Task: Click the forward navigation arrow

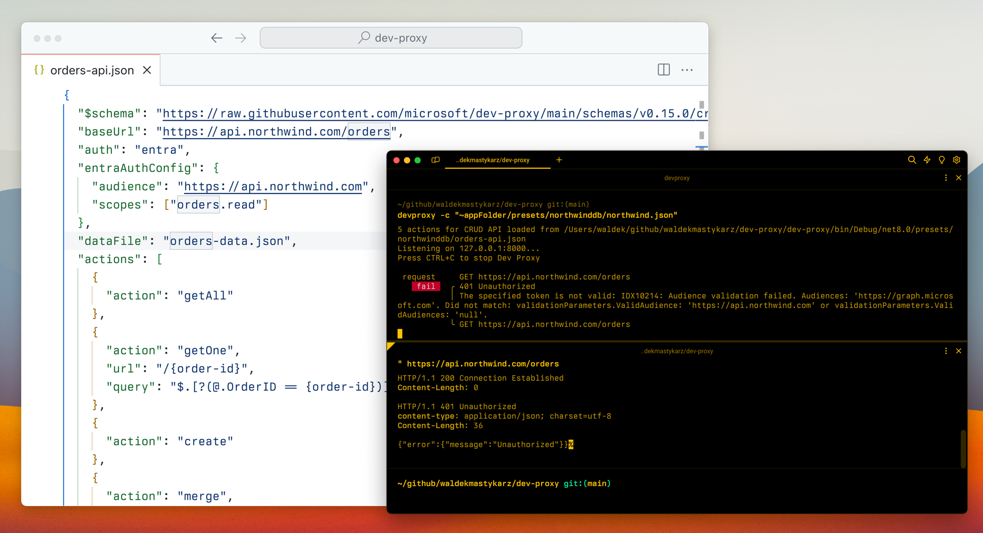Action: (241, 38)
